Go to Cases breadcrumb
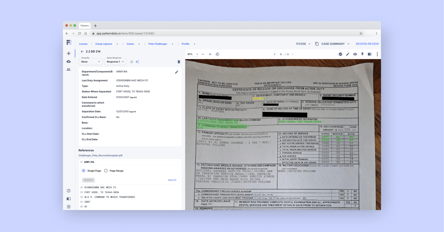Screen dimensions: 444x232 [130, 44]
